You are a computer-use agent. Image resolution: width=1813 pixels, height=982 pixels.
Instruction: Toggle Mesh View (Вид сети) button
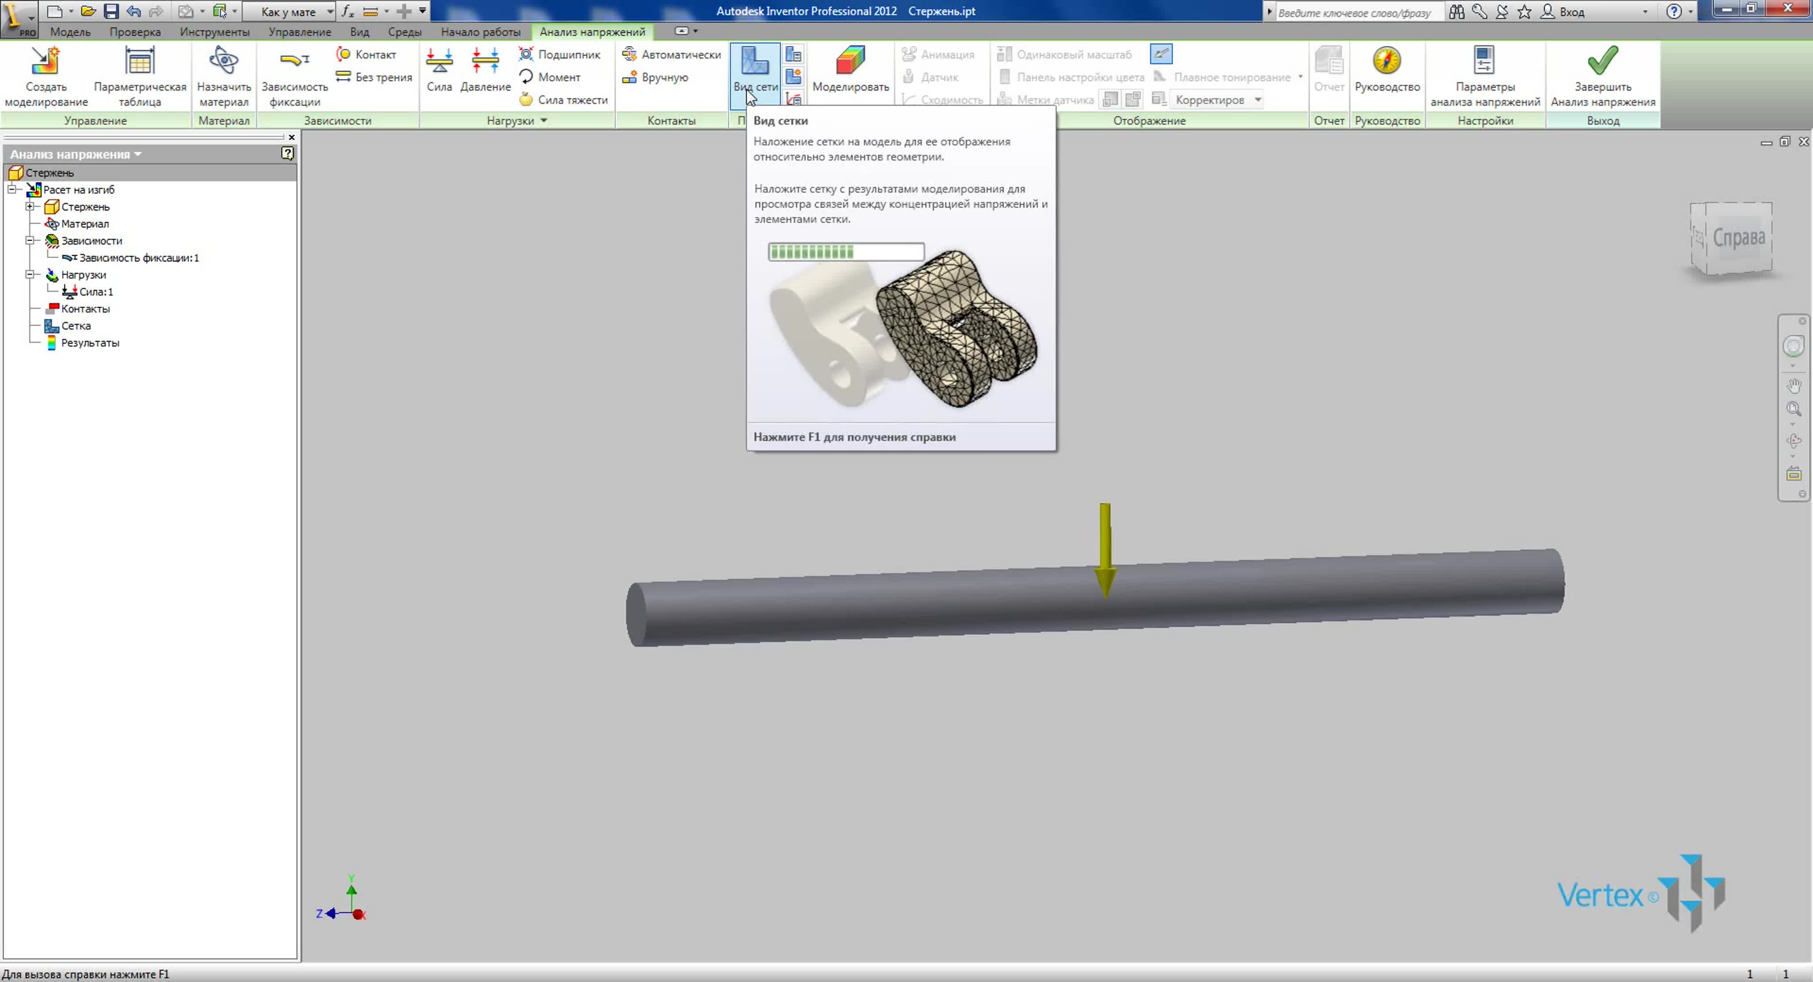(x=755, y=69)
